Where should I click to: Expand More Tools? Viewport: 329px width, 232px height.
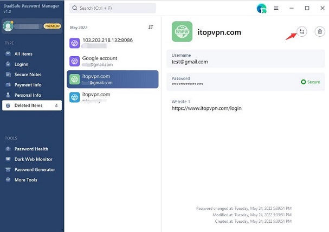[x=25, y=180]
